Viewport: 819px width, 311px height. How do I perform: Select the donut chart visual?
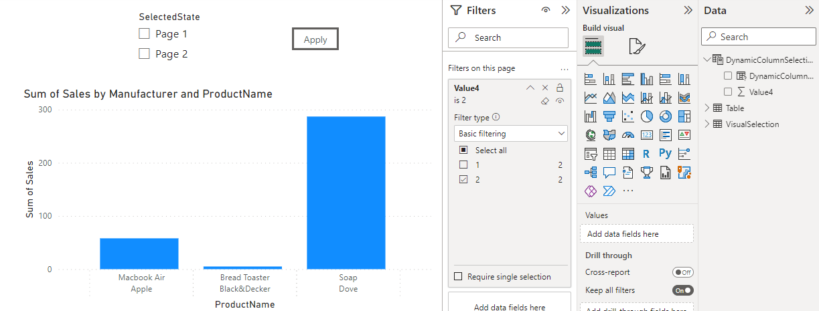[x=666, y=116]
